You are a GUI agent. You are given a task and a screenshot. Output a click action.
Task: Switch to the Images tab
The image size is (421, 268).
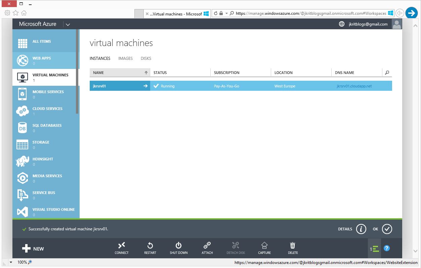tap(125, 59)
